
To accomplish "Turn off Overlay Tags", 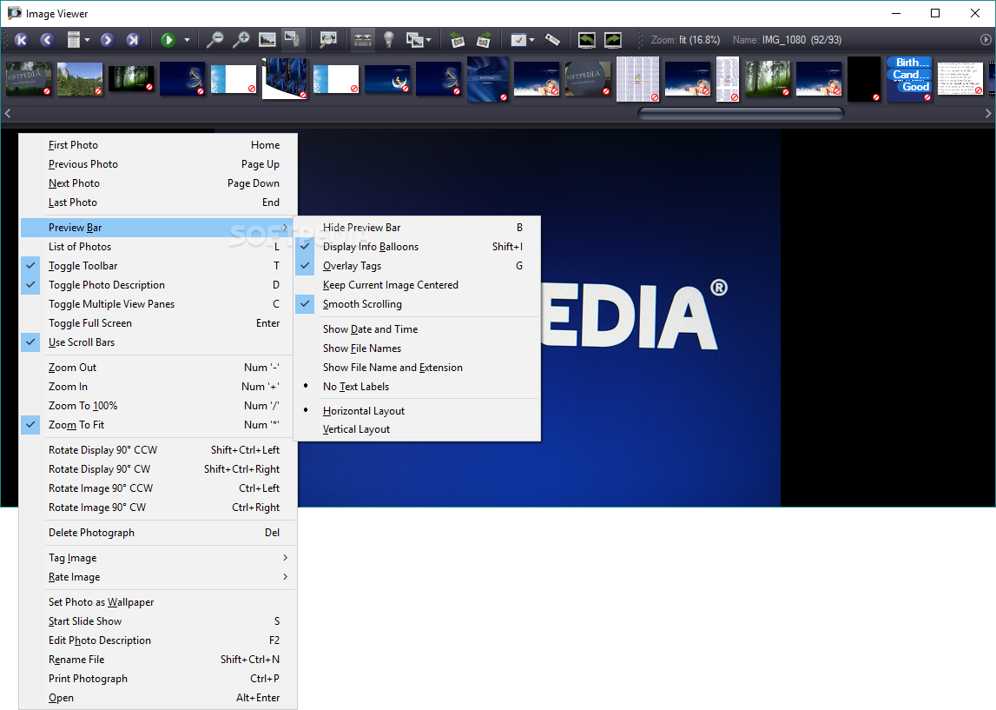I will coord(417,266).
